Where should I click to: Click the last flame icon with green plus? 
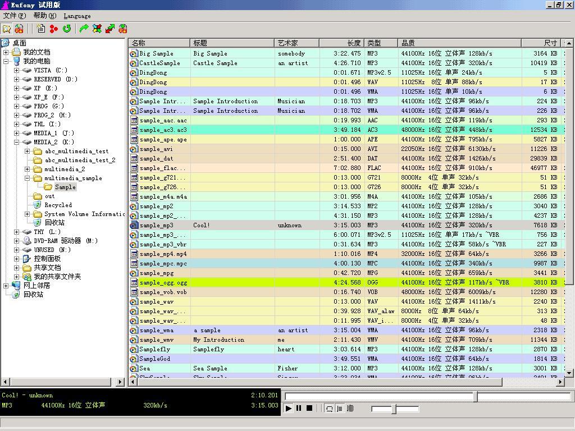tap(123, 29)
